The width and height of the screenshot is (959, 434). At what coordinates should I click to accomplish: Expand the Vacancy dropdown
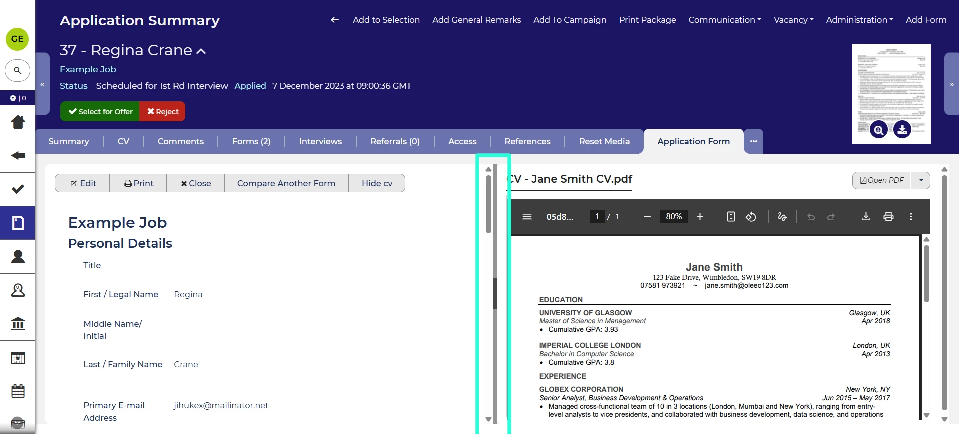coord(793,20)
